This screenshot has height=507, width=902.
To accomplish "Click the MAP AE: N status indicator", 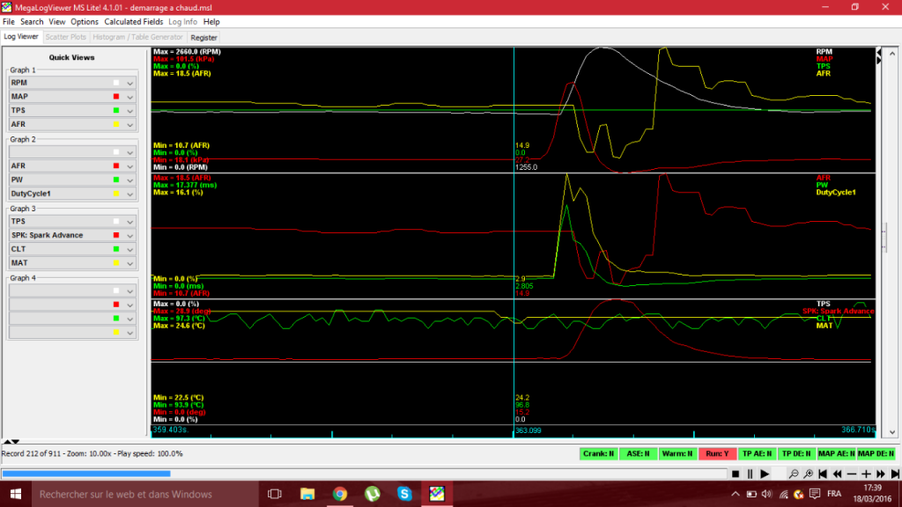I will (837, 453).
